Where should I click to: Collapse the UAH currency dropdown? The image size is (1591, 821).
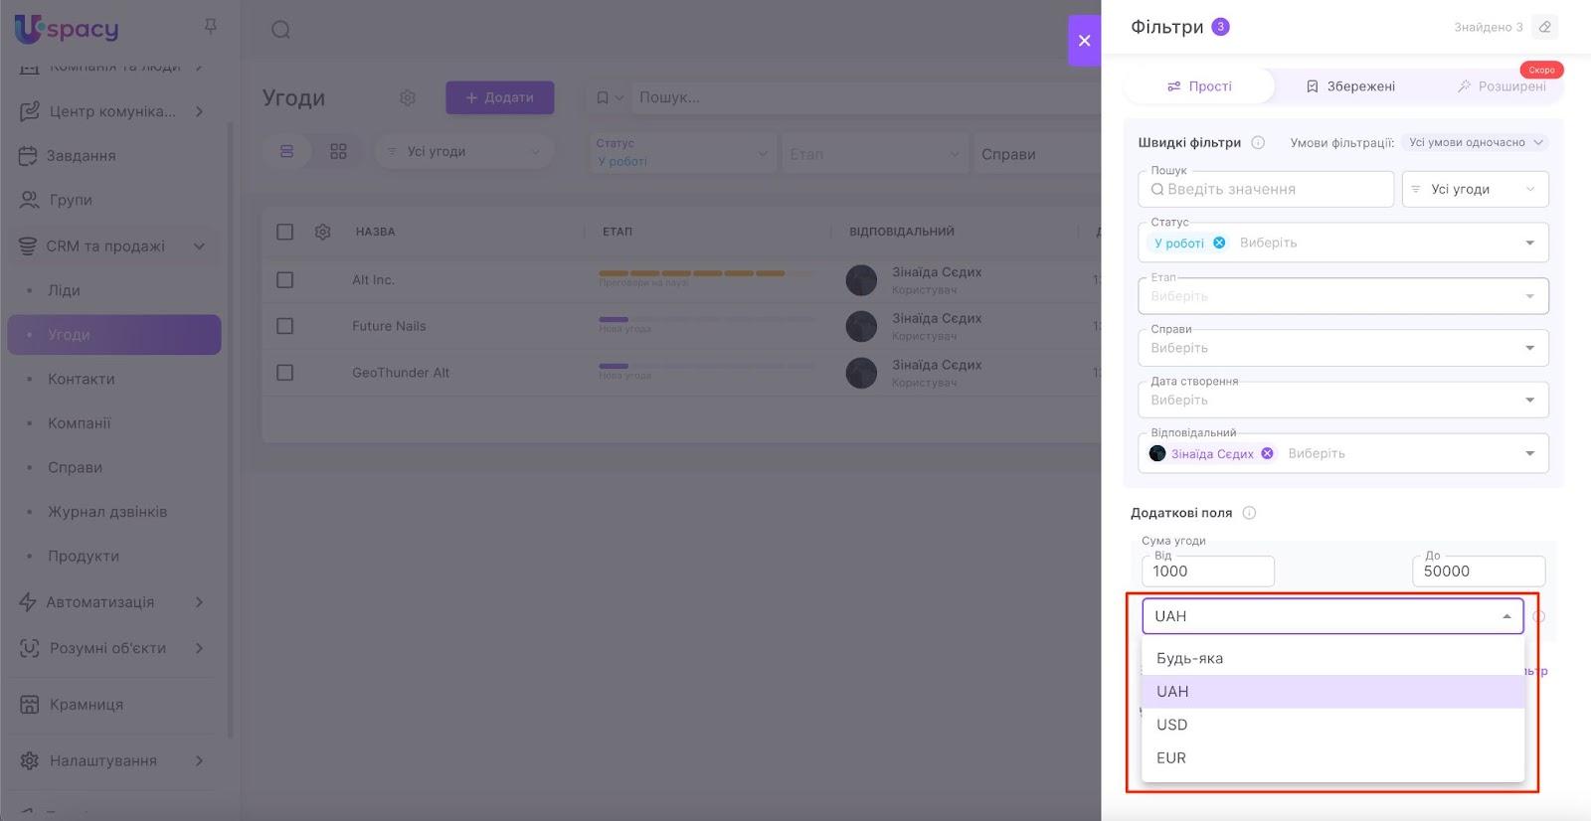pyautogui.click(x=1506, y=616)
